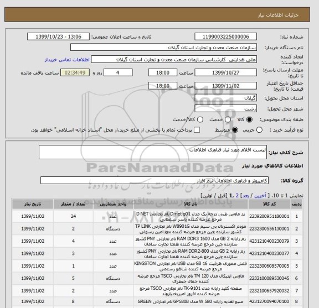This screenshot has width=319, height=308.
Task: Click item code 423121040023​0079
Action: 269,241
